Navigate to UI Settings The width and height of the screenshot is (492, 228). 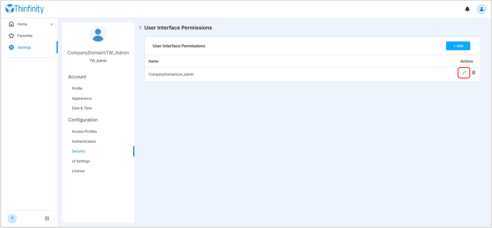(x=81, y=161)
